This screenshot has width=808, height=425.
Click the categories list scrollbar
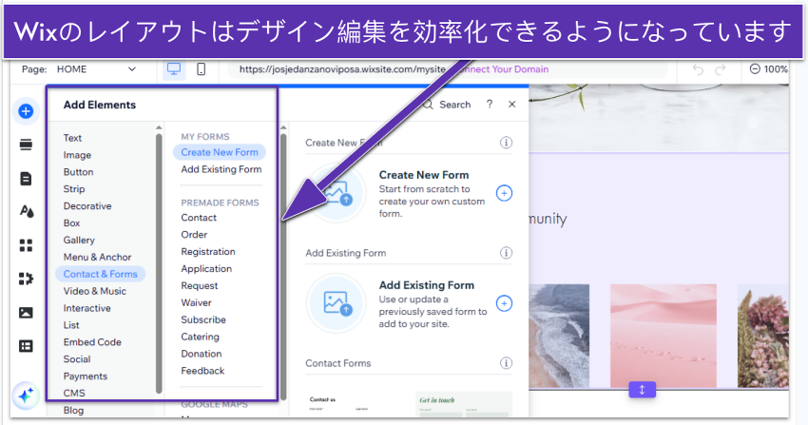click(x=159, y=263)
